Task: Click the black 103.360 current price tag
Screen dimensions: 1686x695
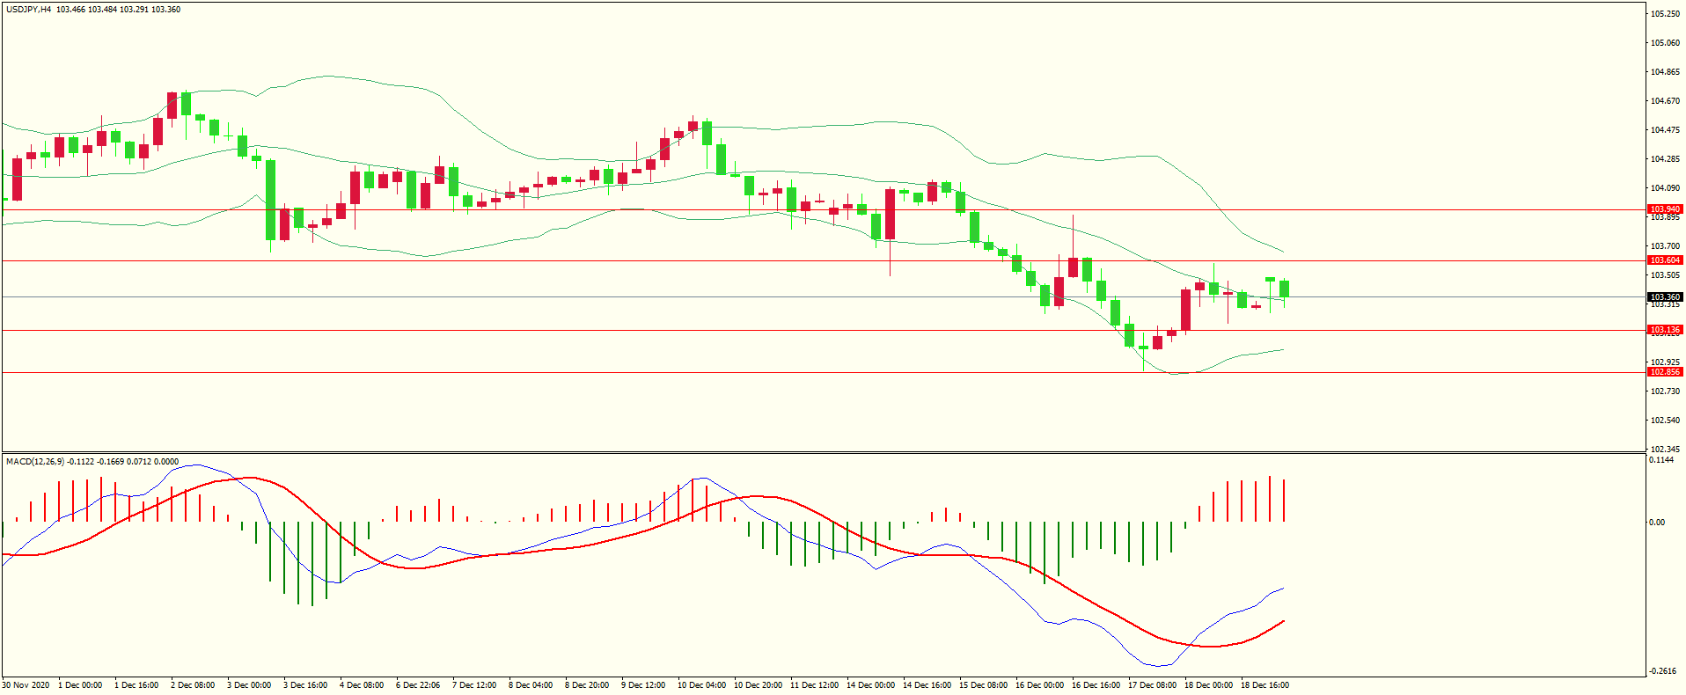Action: pyautogui.click(x=1665, y=297)
